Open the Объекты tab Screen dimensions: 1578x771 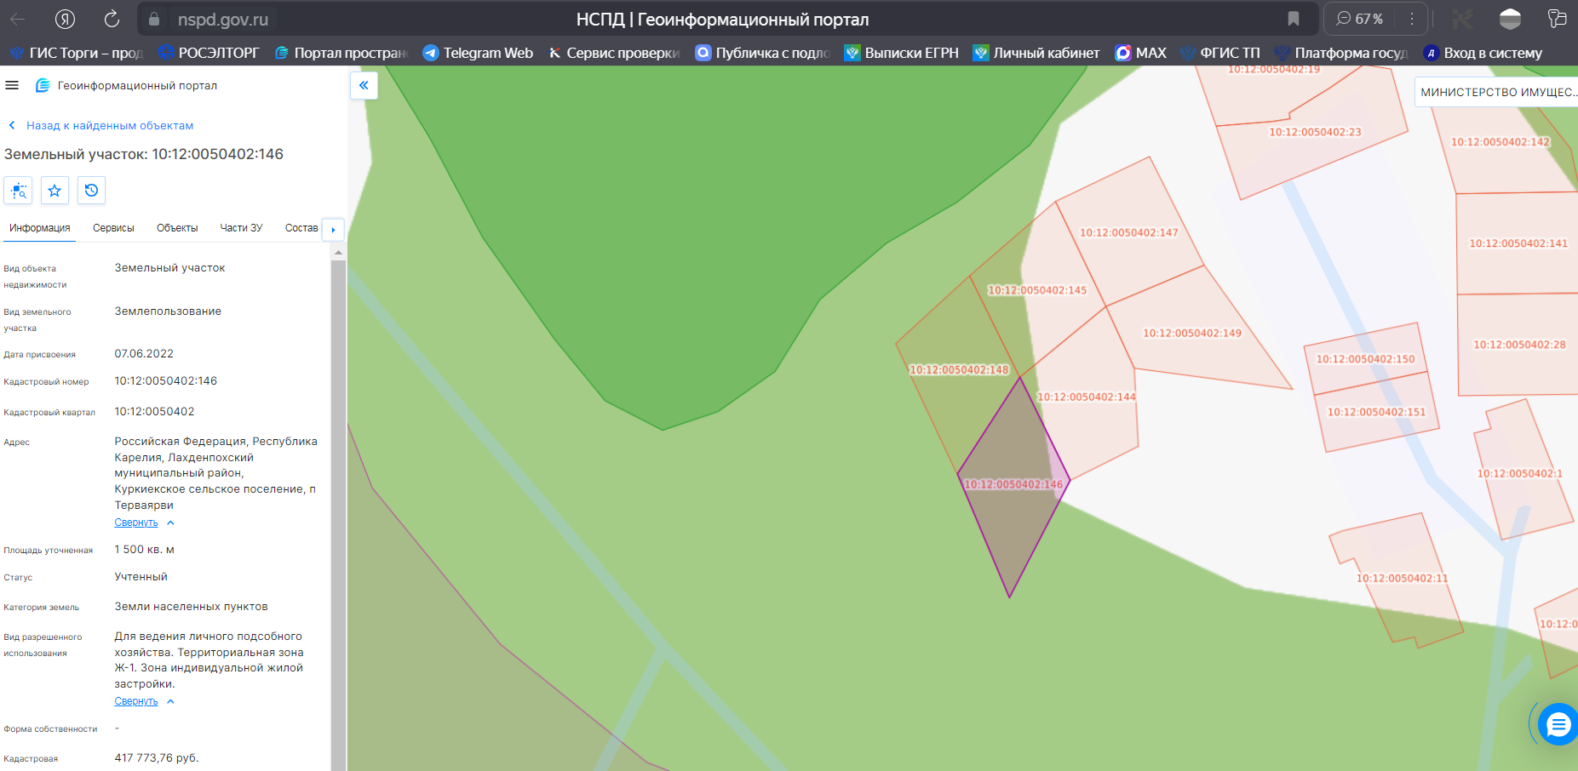point(177,228)
